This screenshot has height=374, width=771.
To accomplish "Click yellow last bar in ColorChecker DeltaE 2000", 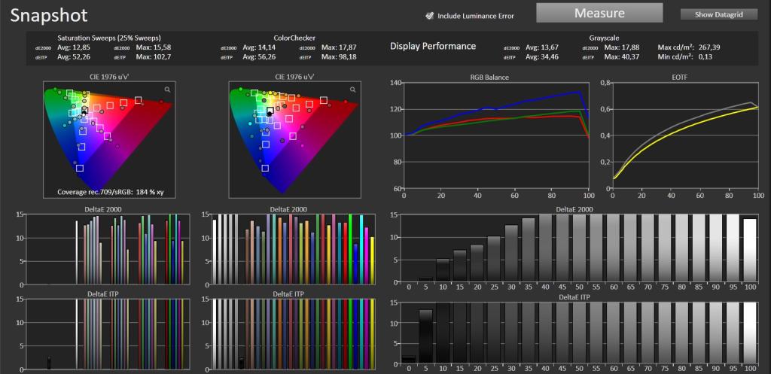I will tap(372, 260).
